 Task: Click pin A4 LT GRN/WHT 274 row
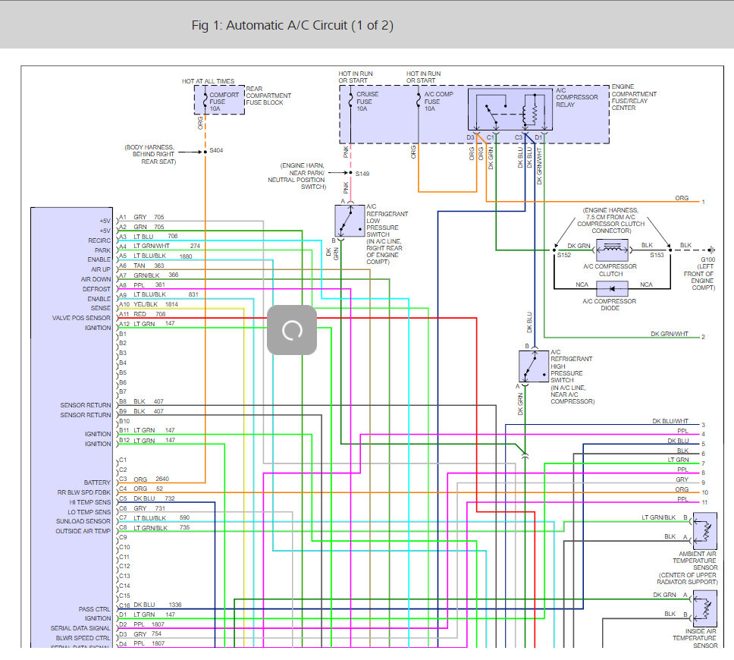159,246
